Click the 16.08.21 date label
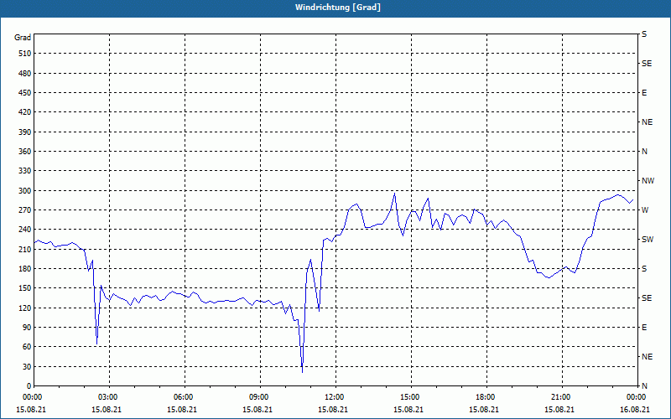Viewport: 671px width, 419px height. [x=635, y=409]
